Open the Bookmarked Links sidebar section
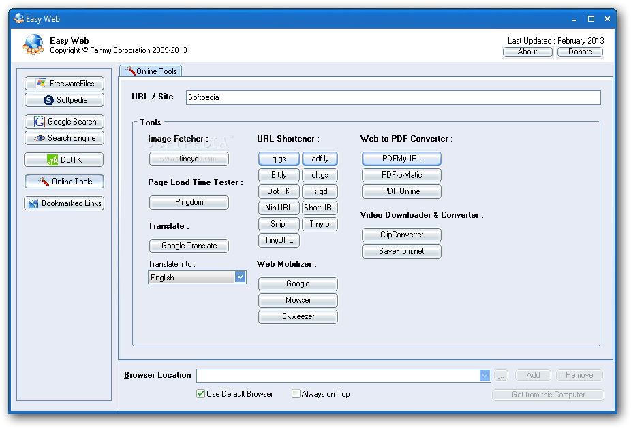The width and height of the screenshot is (631, 428). (x=64, y=203)
